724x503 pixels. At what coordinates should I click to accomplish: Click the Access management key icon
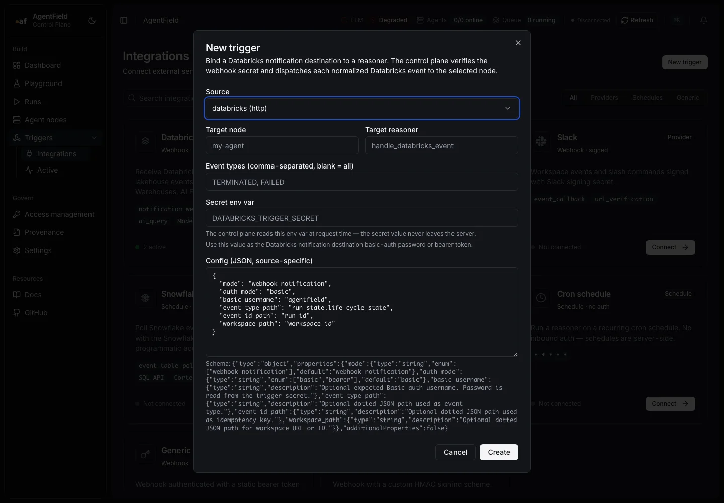click(17, 214)
